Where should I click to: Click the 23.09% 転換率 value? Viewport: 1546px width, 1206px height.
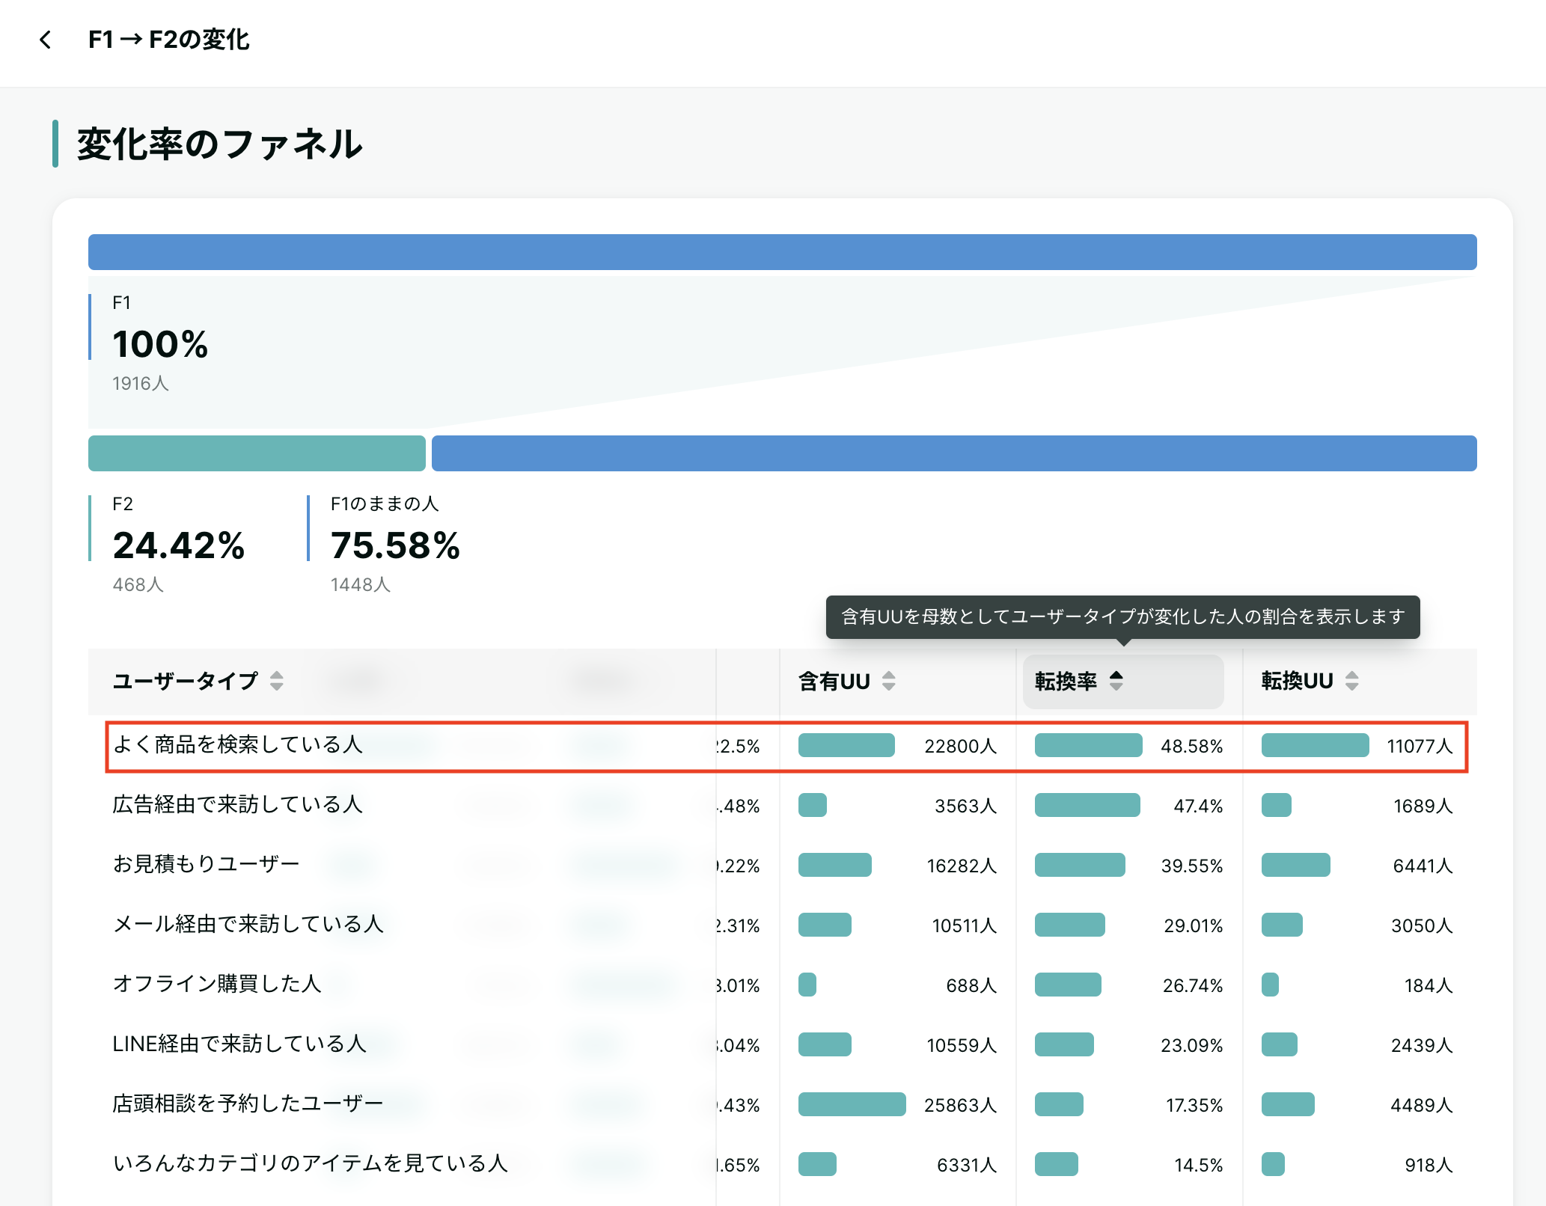point(1192,1045)
